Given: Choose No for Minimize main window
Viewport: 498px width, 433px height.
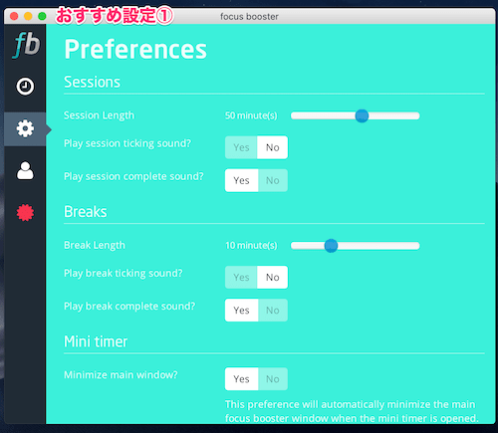Looking at the screenshot, I should pyautogui.click(x=273, y=379).
